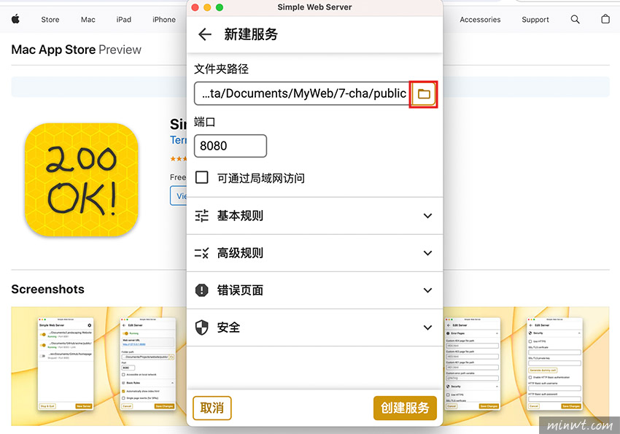Click the 端口 port field showing 8080
Screen dimensions: 620x434
[x=230, y=146]
